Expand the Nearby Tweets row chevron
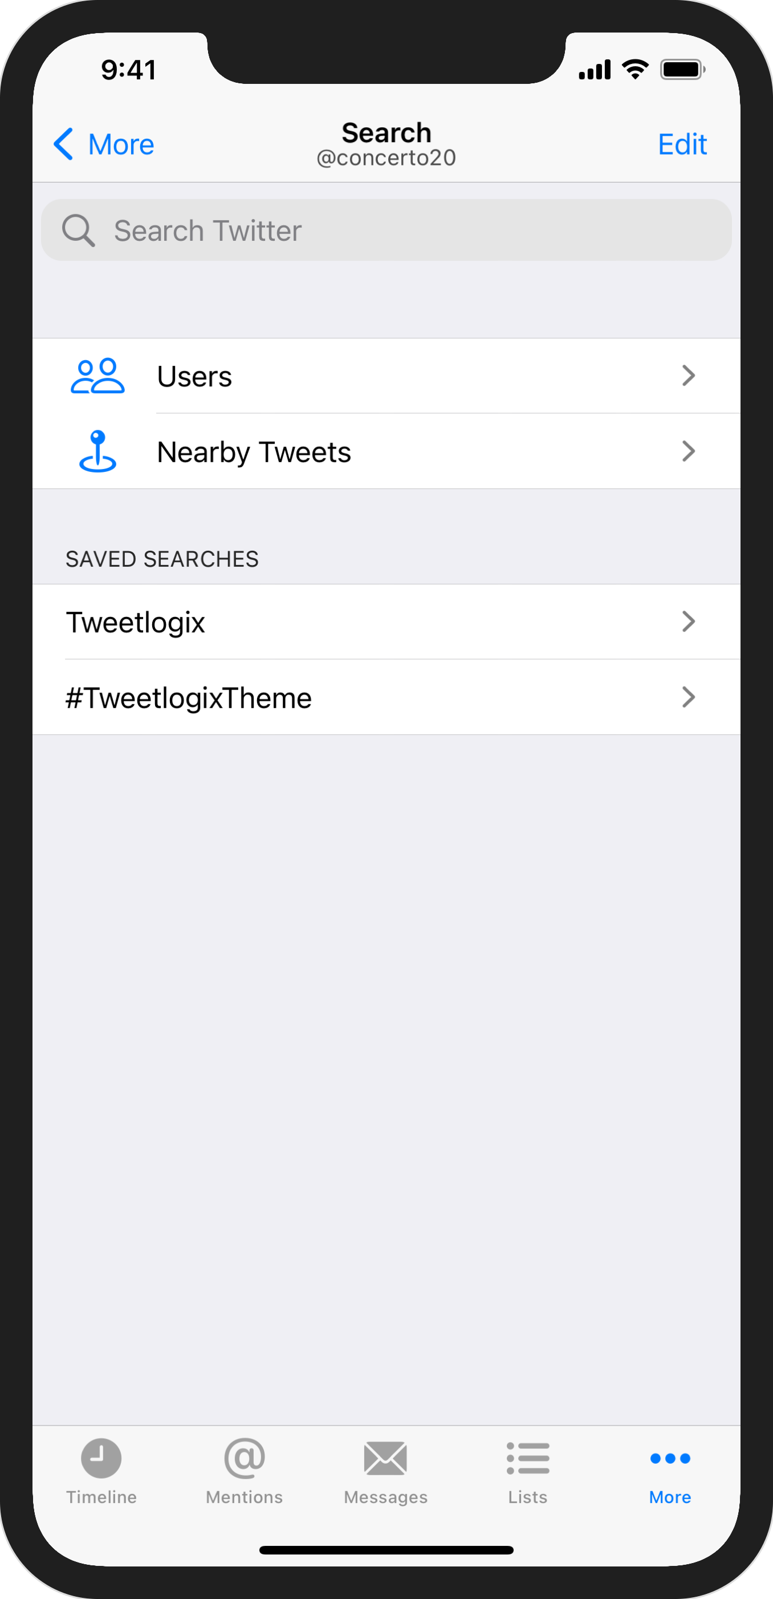773x1599 pixels. [688, 451]
